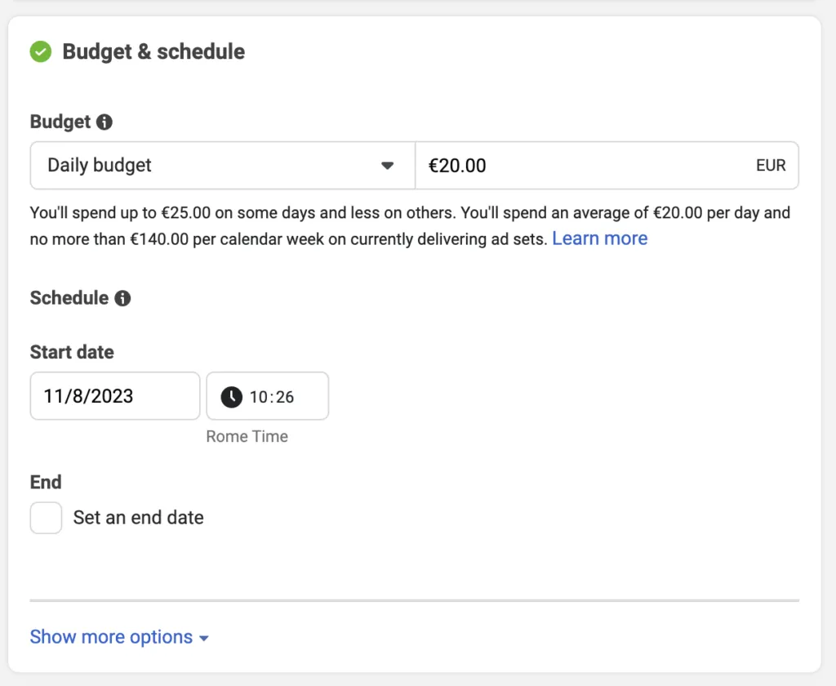Click the dropdown arrow on Daily budget
Image resolution: width=836 pixels, height=686 pixels.
click(387, 165)
